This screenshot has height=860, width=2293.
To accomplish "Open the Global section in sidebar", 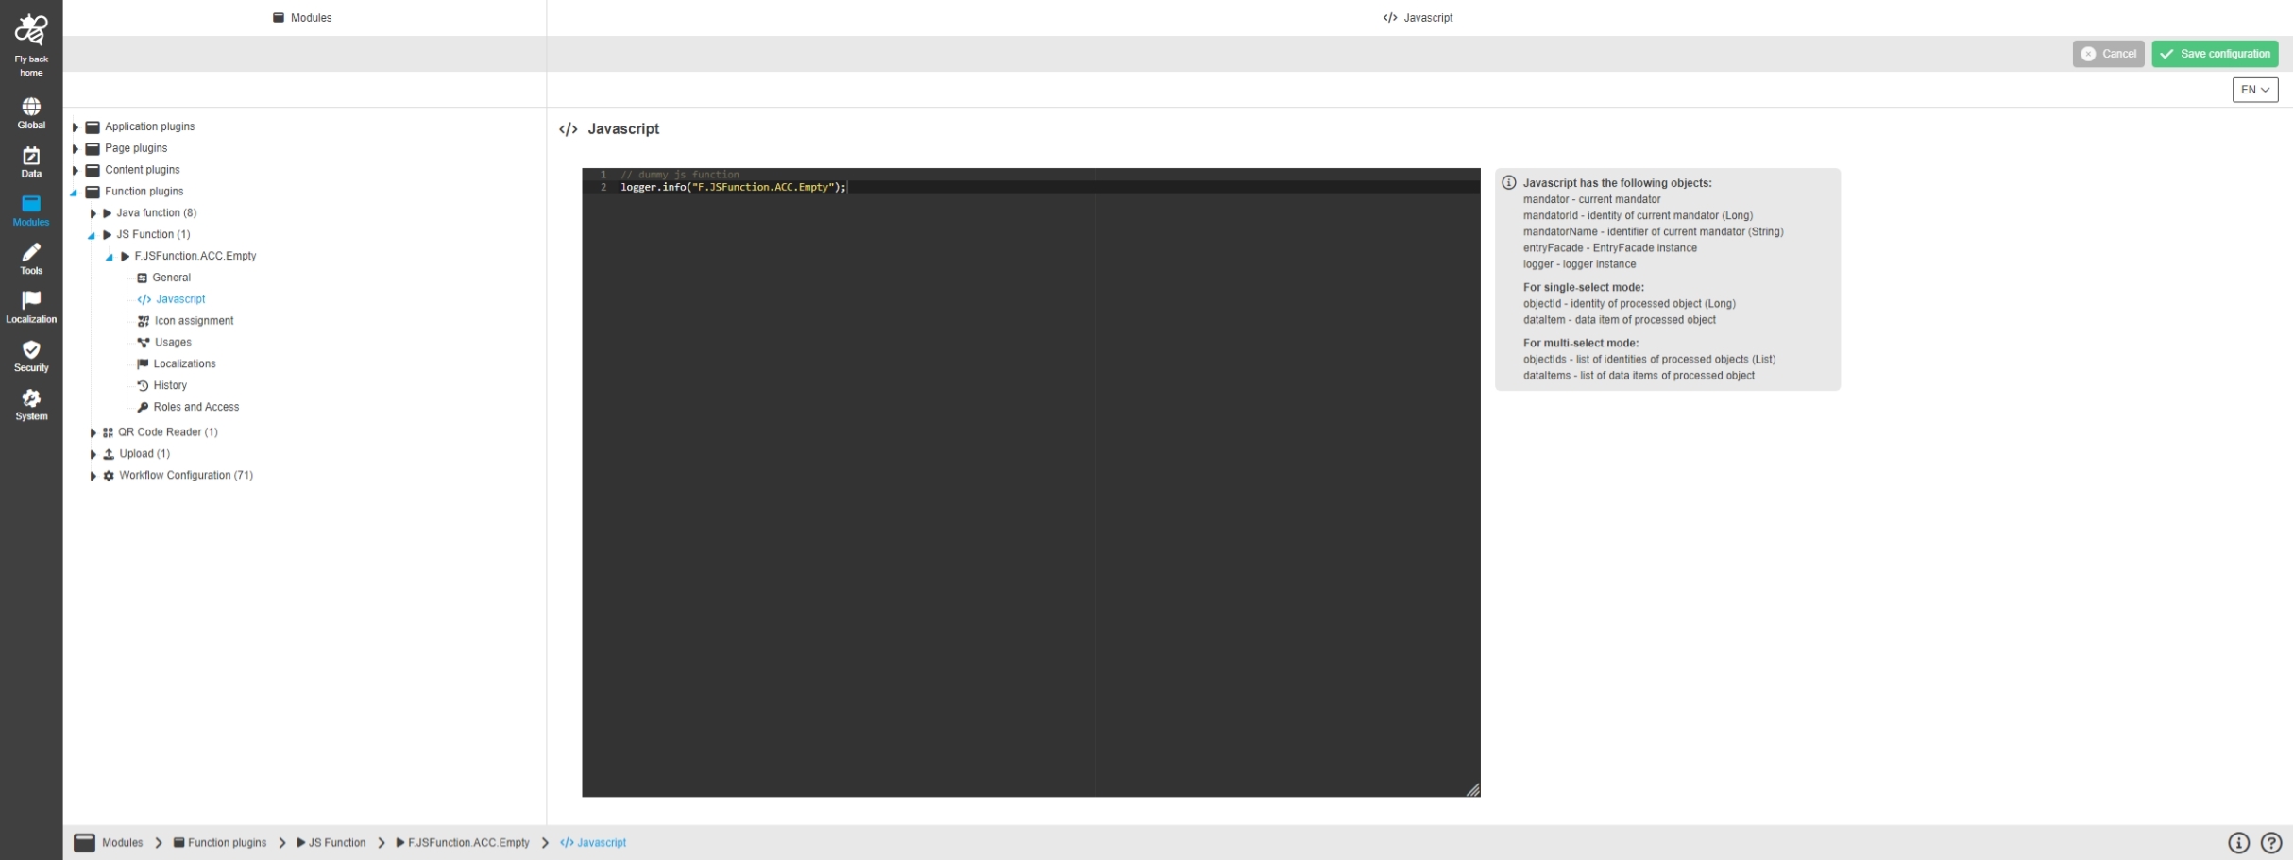I will [x=31, y=112].
